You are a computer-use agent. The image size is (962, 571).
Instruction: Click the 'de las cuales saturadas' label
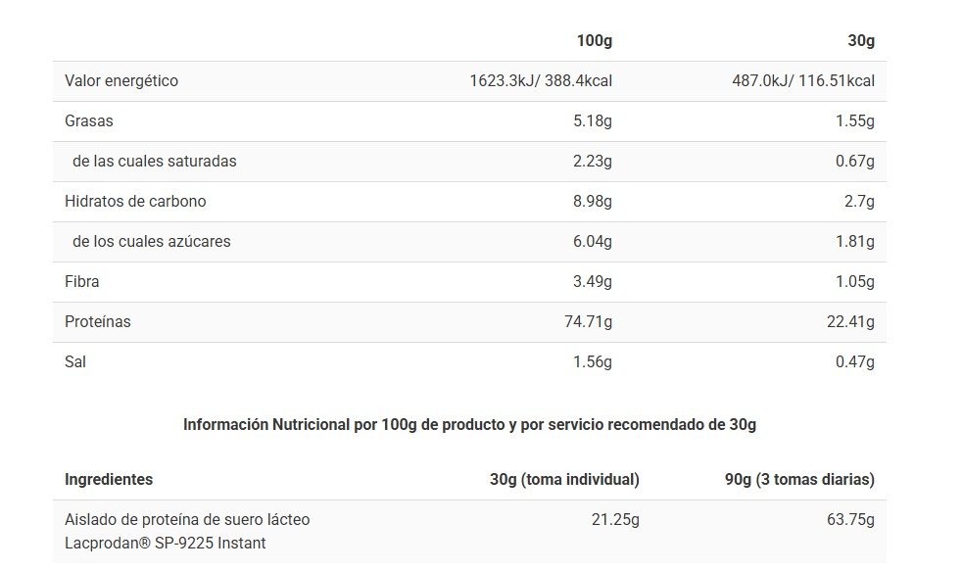[154, 162]
